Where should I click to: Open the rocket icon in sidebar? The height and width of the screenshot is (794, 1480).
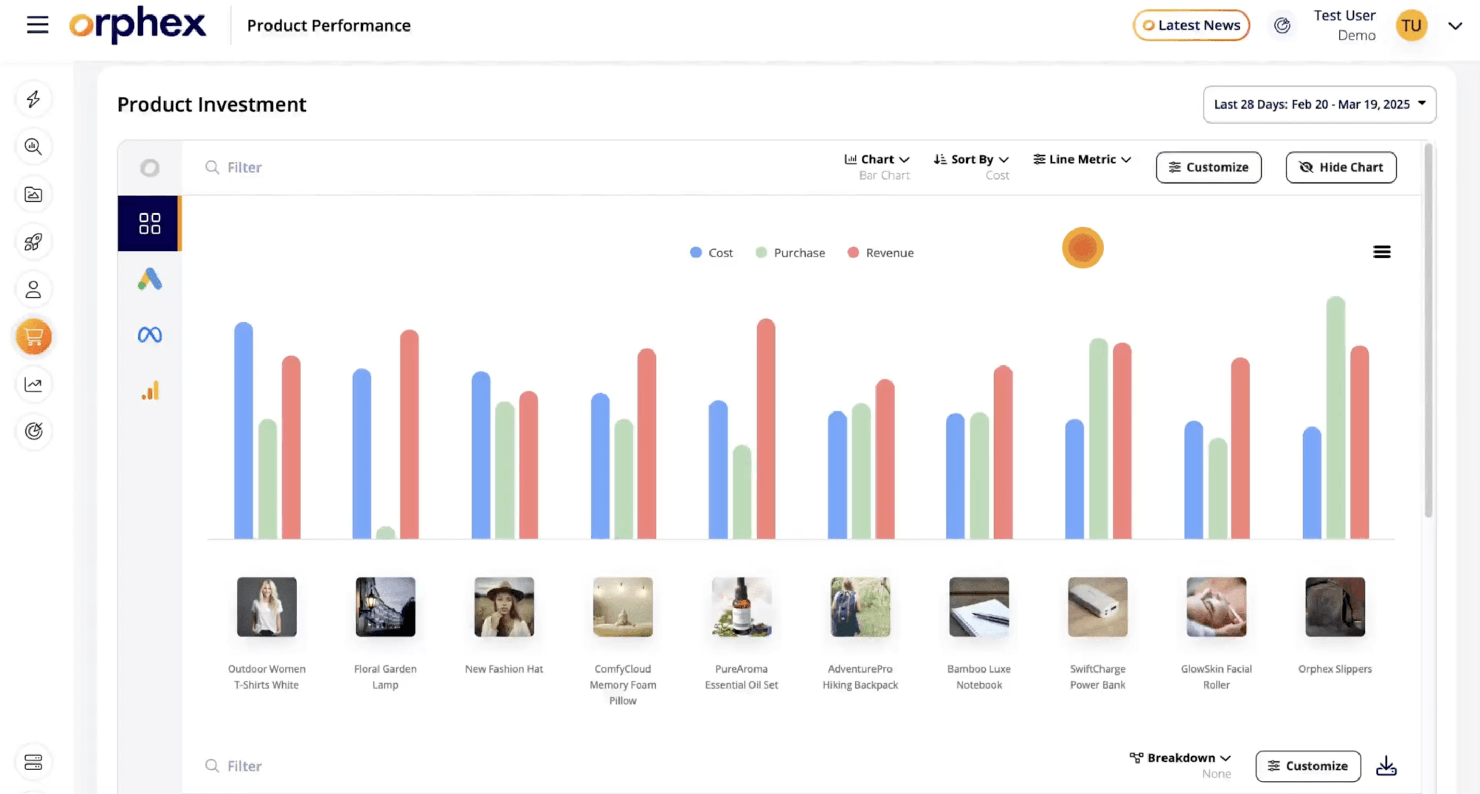[34, 242]
